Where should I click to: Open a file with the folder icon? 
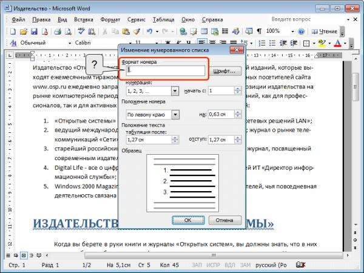(x=24, y=32)
